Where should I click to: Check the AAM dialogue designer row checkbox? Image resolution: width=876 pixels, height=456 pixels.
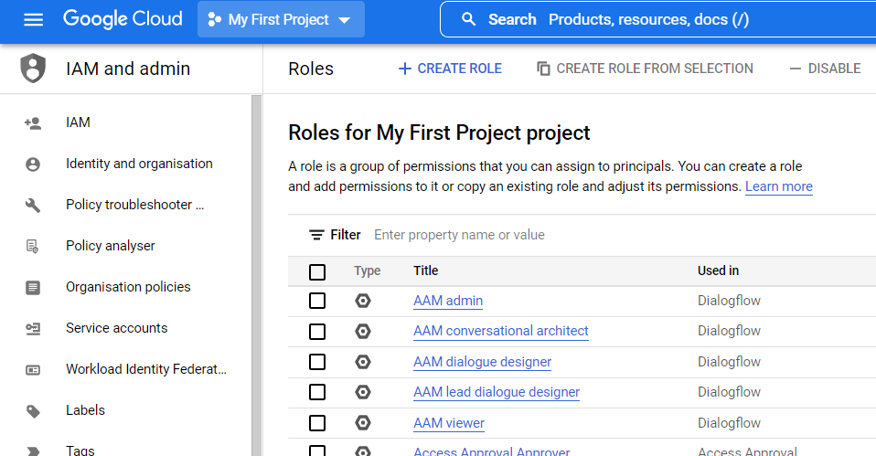tap(317, 362)
